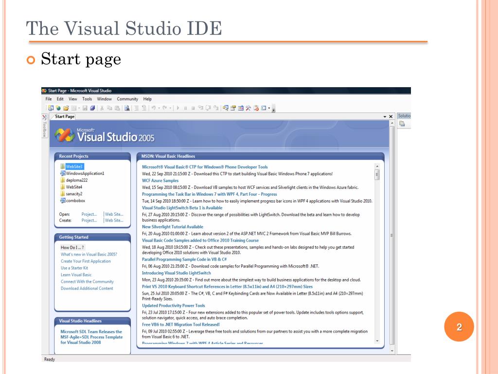This screenshot has width=498, height=374.
Task: Click the Undo arrow icon
Action: (x=153, y=108)
